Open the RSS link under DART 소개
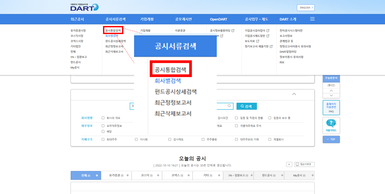385x194 pixels. tap(281, 62)
